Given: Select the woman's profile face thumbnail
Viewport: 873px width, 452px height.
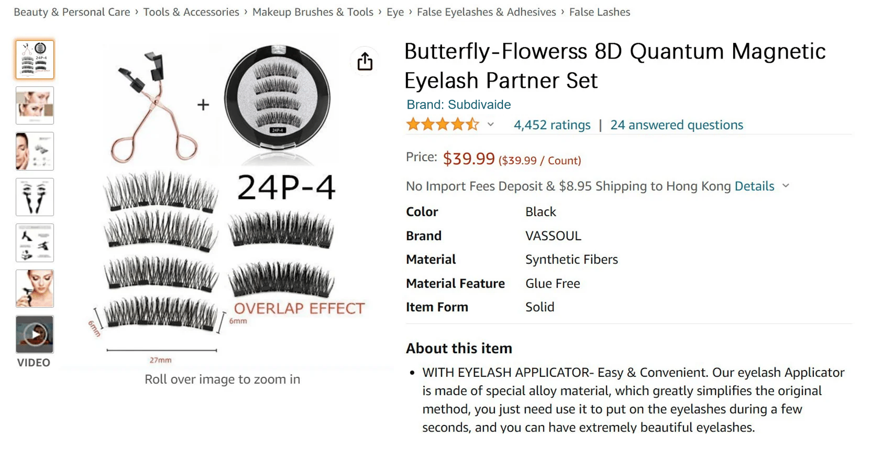Looking at the screenshot, I should pos(35,151).
